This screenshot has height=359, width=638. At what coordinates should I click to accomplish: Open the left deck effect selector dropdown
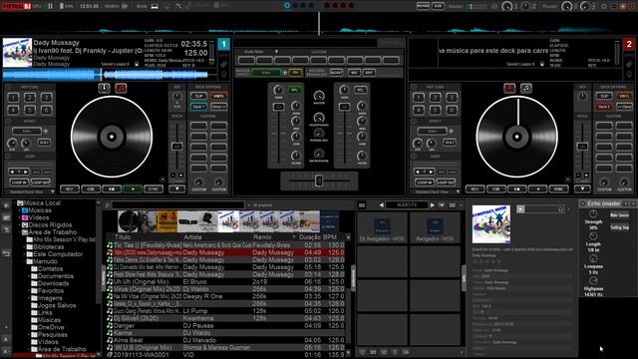[27, 131]
